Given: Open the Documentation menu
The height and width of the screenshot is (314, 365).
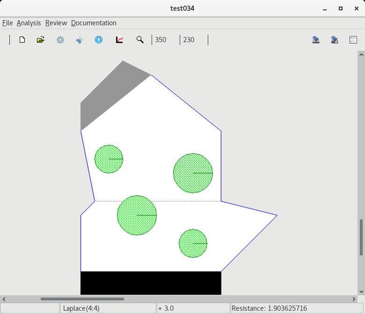Looking at the screenshot, I should click(x=94, y=23).
